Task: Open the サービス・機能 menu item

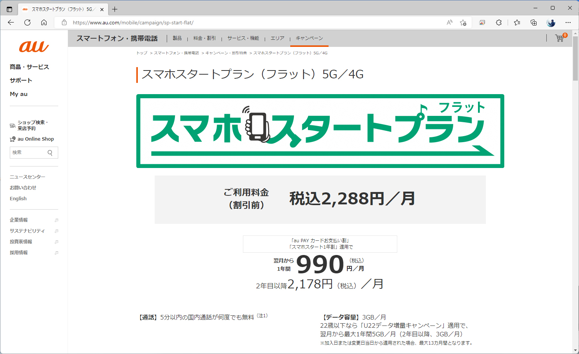Action: (x=243, y=38)
